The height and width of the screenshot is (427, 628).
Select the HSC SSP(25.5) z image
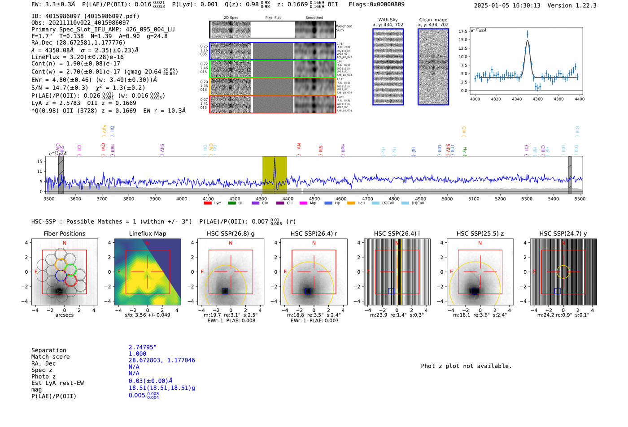480,272
